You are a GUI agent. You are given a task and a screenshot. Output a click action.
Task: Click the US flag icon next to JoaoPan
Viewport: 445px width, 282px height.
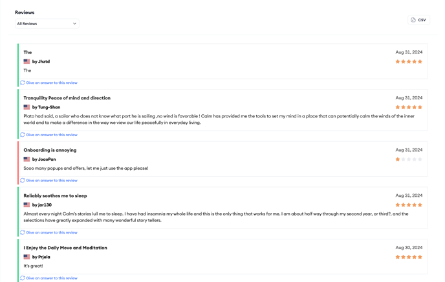click(x=27, y=159)
